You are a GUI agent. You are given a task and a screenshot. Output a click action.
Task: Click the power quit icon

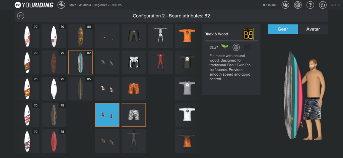pyautogui.click(x=323, y=5)
